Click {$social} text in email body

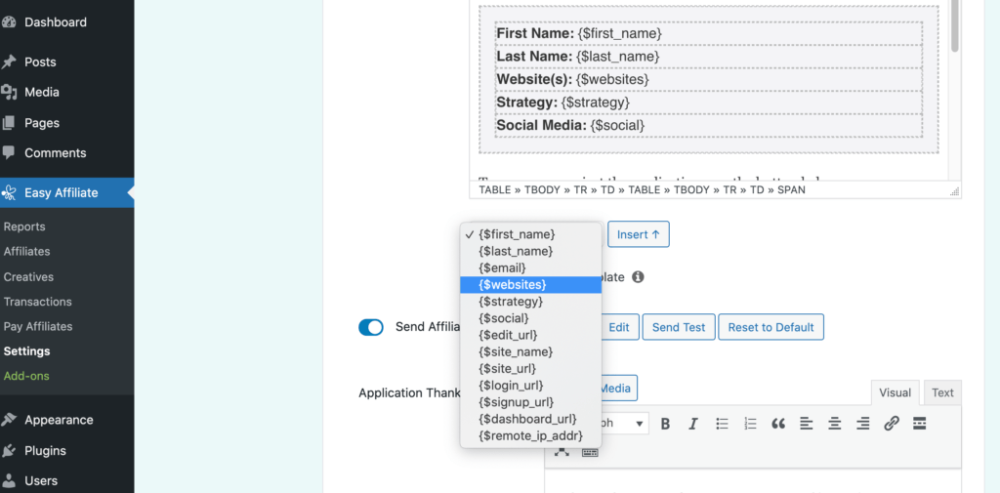(617, 126)
